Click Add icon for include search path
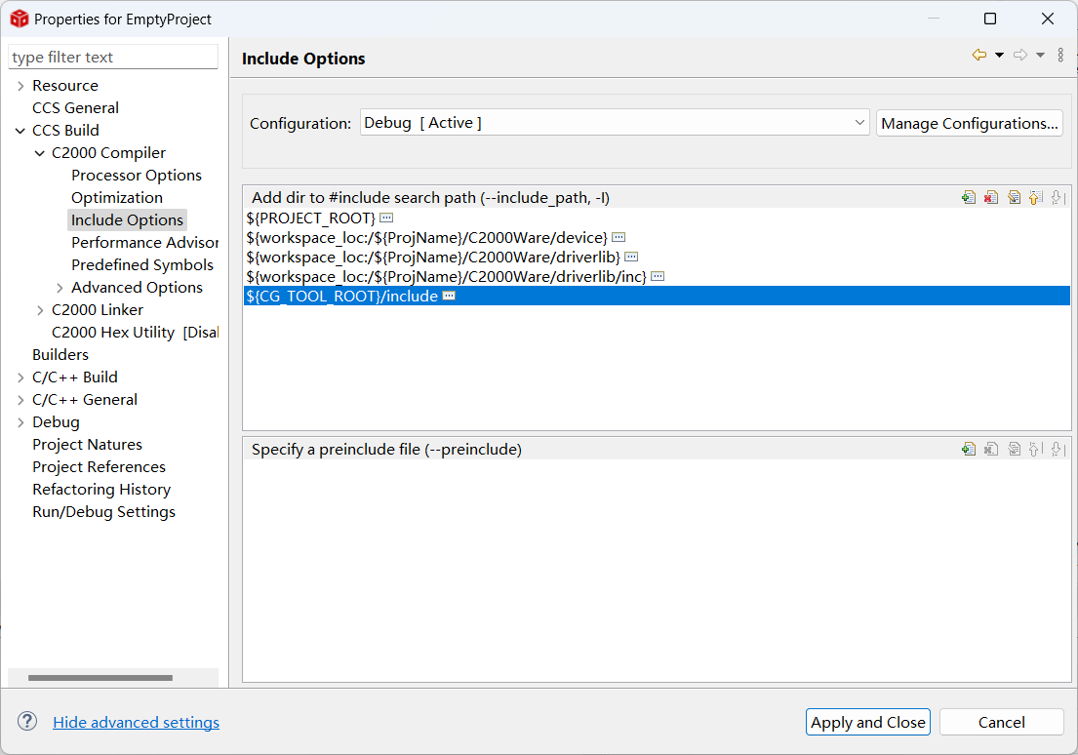The image size is (1078, 755). click(x=968, y=198)
